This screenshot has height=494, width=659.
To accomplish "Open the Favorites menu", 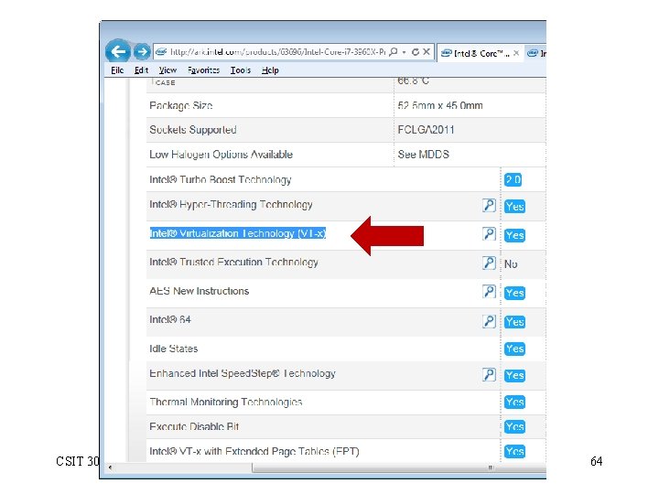I will [x=203, y=70].
